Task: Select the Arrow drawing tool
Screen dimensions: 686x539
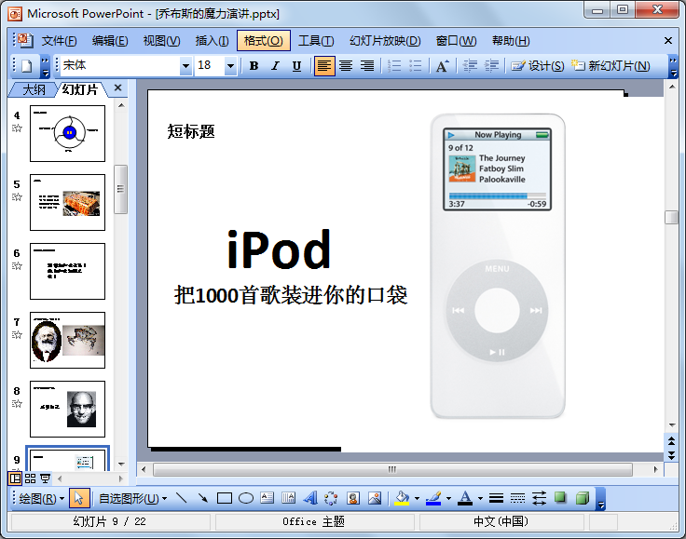Action: coord(202,498)
